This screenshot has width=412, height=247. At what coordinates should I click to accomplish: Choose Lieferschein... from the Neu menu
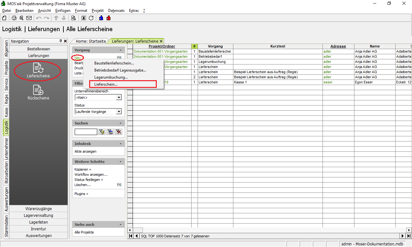point(106,84)
